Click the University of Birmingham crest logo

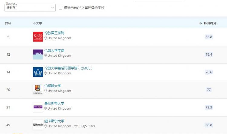click(x=38, y=89)
